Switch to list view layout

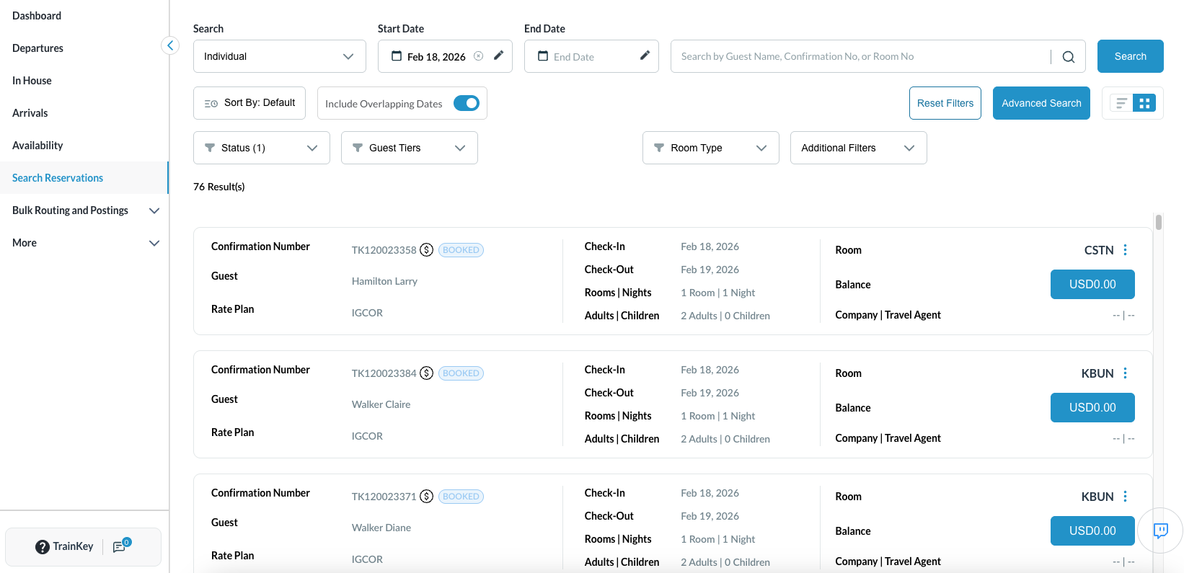tap(1121, 103)
